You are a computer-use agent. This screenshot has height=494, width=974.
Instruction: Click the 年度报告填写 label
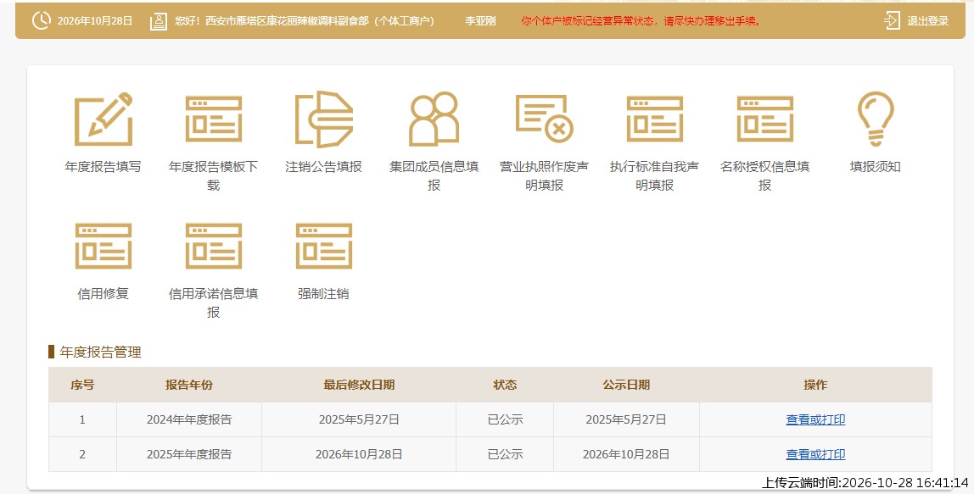click(104, 166)
